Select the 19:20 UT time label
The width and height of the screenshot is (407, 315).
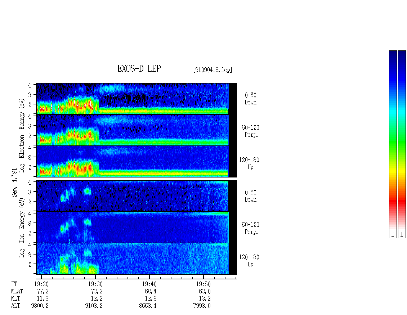(41, 284)
